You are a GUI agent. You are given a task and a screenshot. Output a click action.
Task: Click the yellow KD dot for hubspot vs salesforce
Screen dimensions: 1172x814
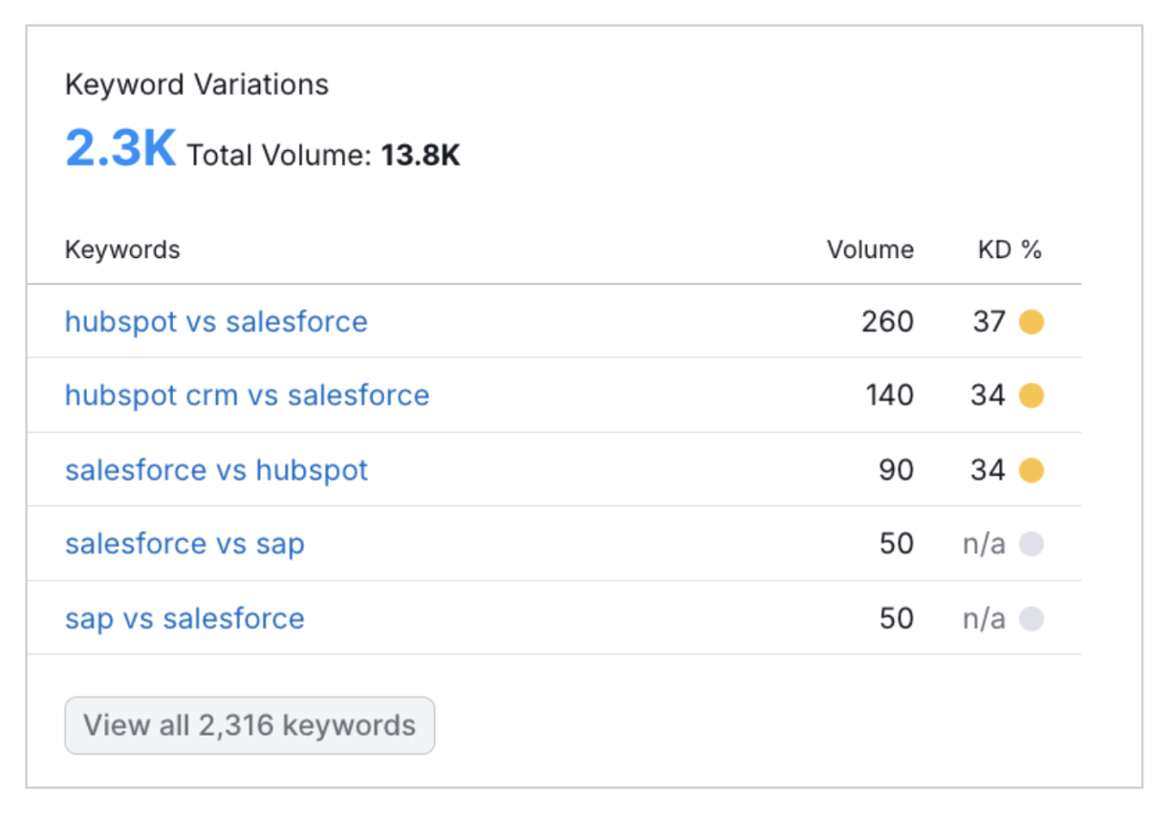click(1031, 322)
